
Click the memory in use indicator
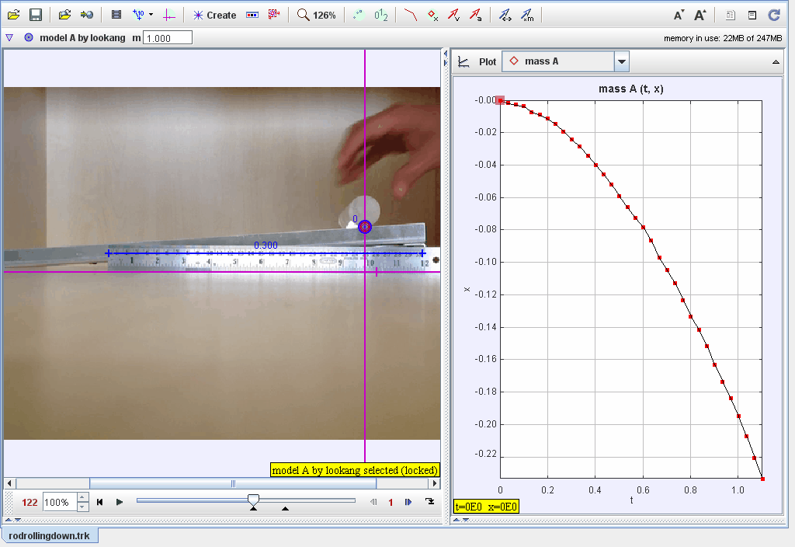[x=723, y=38]
